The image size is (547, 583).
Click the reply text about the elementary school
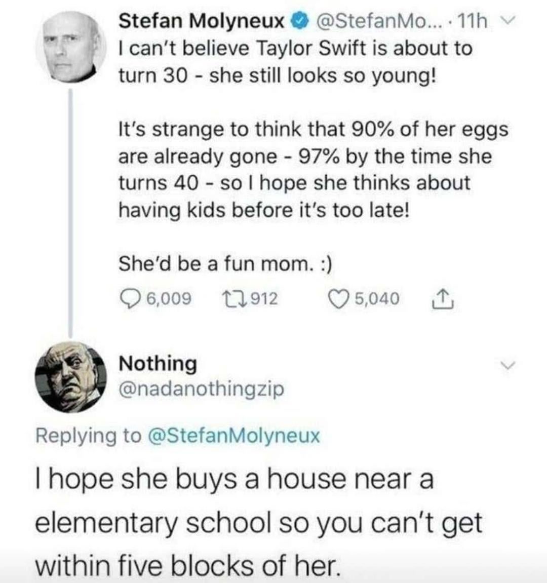pos(258,522)
